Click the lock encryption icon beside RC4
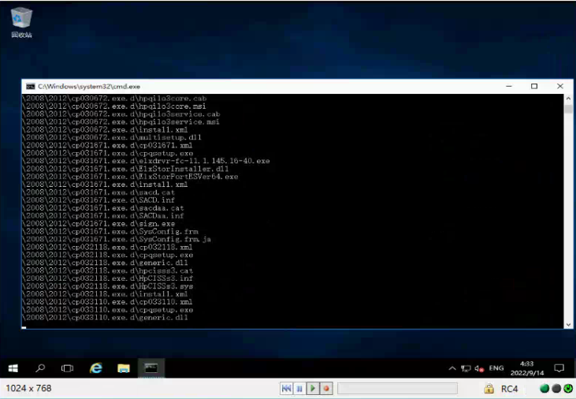This screenshot has width=576, height=399. (x=489, y=389)
